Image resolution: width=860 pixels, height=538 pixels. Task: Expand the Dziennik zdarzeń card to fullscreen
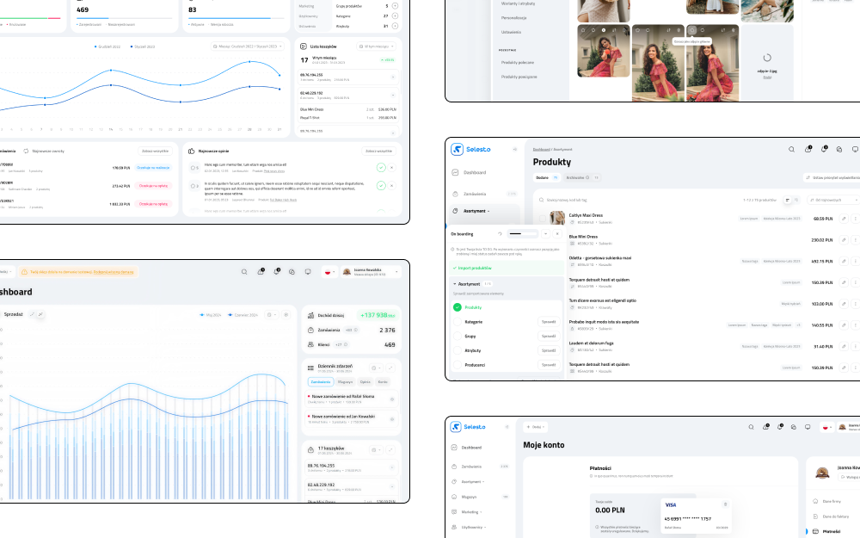[x=390, y=368]
